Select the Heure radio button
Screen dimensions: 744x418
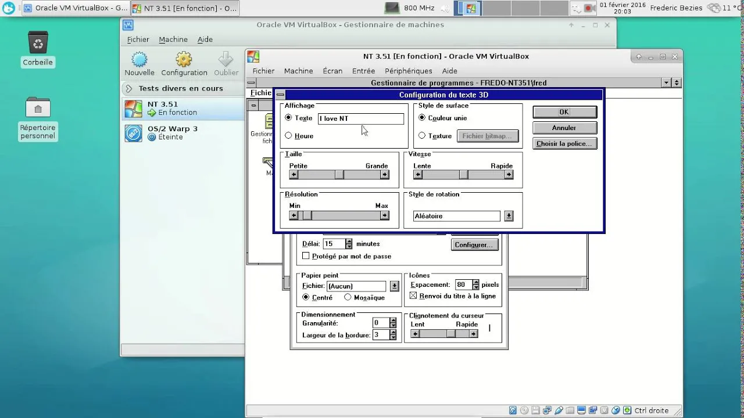289,136
